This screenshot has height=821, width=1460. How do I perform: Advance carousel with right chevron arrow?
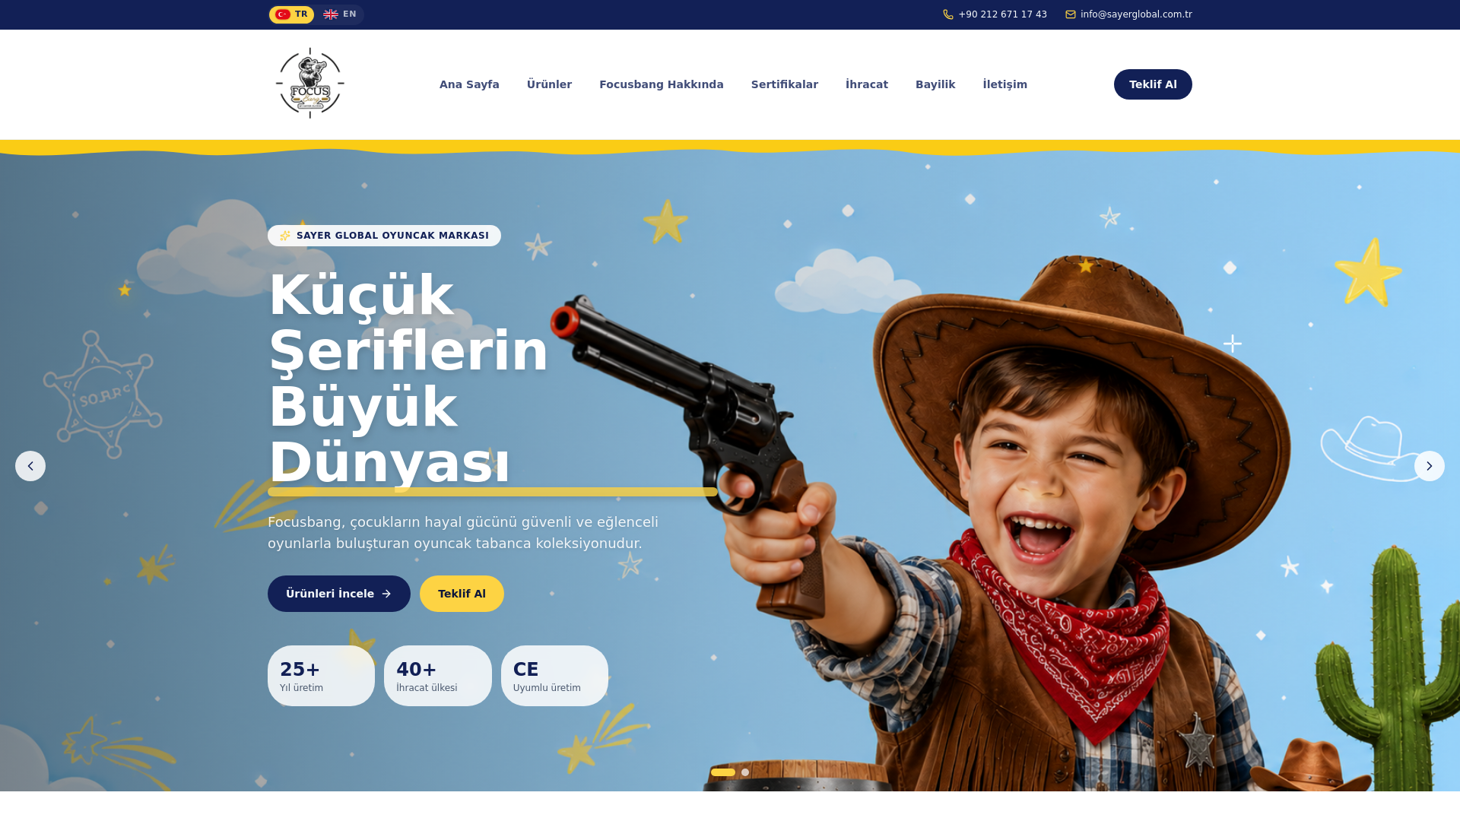(x=1430, y=466)
